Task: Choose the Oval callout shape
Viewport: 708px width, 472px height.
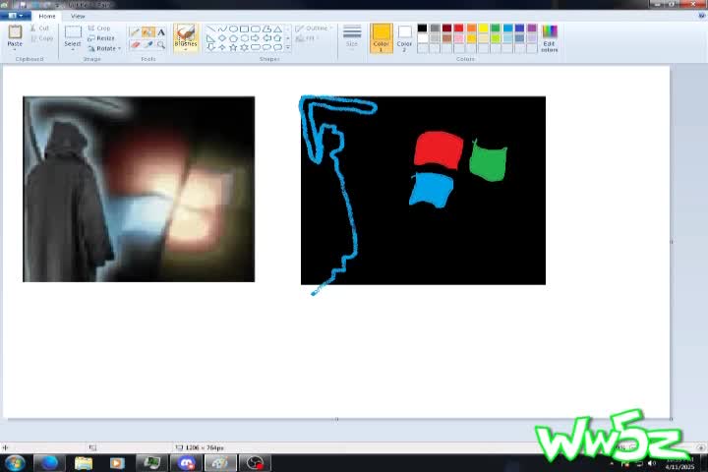Action: coord(266,47)
